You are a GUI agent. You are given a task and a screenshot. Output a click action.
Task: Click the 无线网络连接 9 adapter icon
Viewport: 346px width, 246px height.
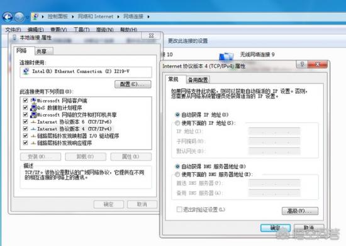point(226,56)
